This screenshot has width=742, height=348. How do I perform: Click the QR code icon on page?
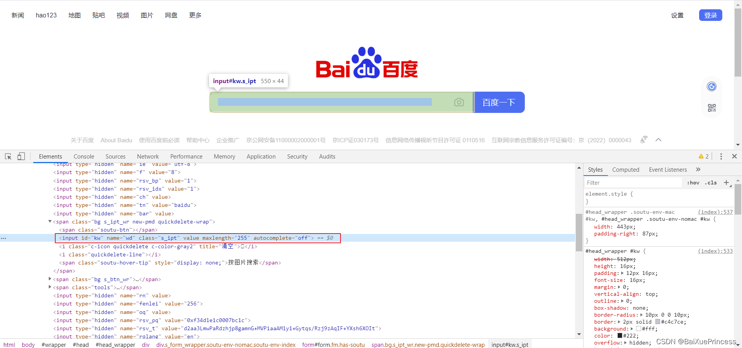(x=711, y=108)
